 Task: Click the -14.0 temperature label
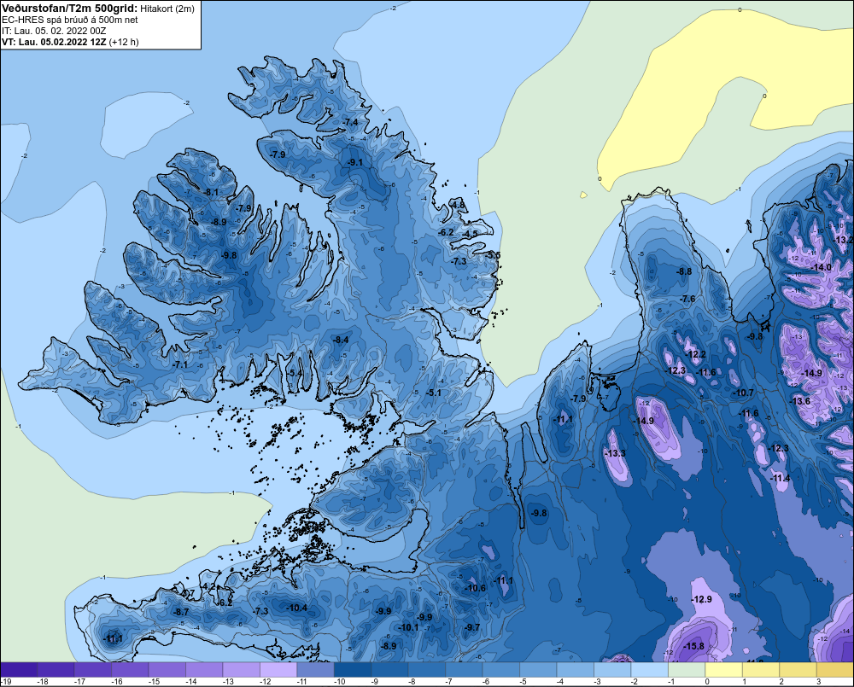pos(821,267)
